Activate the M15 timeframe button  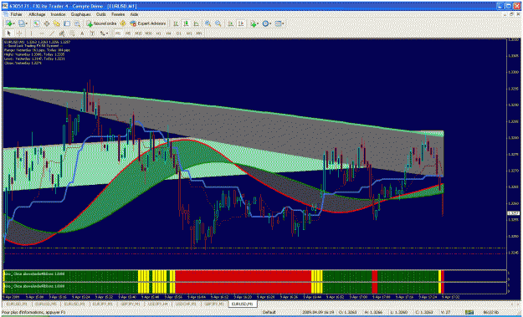click(x=138, y=33)
